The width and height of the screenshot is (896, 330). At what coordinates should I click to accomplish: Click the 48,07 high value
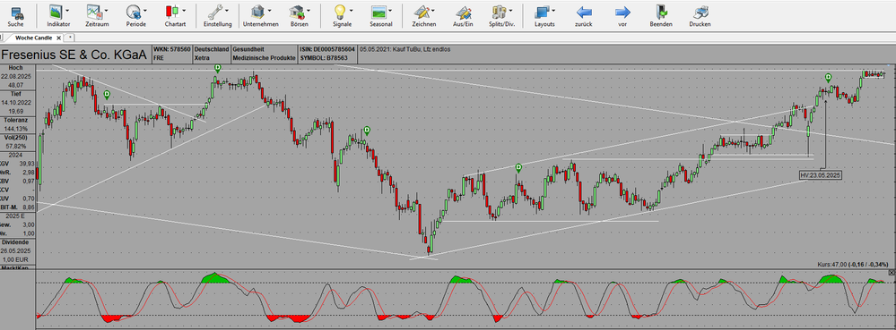pyautogui.click(x=16, y=84)
